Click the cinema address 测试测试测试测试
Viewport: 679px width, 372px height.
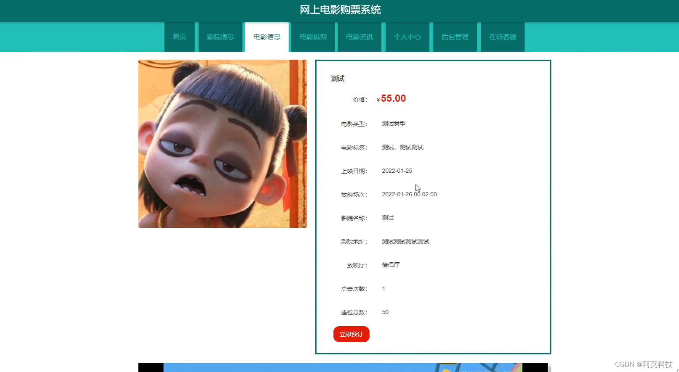(x=405, y=241)
